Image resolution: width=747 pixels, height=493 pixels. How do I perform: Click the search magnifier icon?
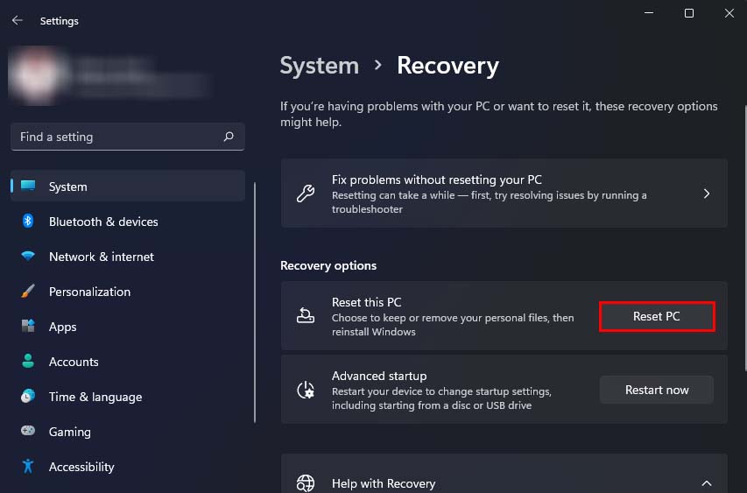(x=229, y=137)
